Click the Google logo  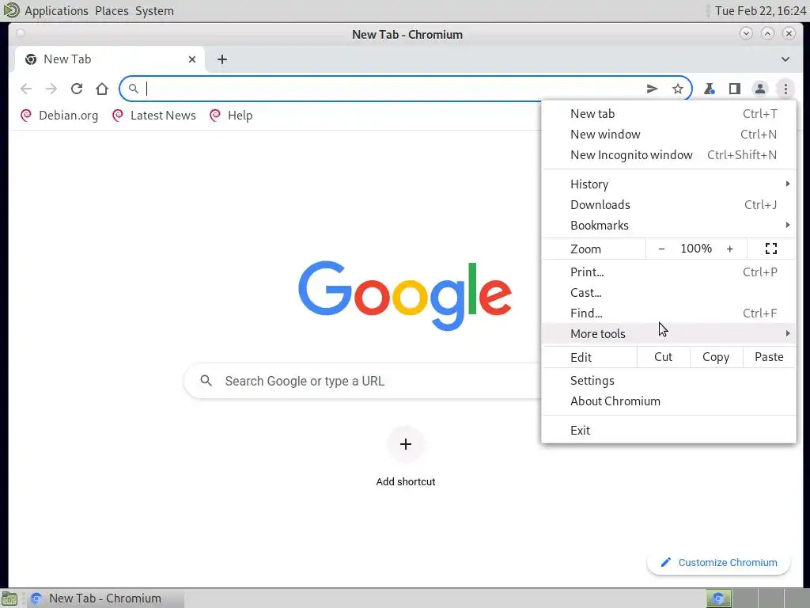click(x=405, y=294)
